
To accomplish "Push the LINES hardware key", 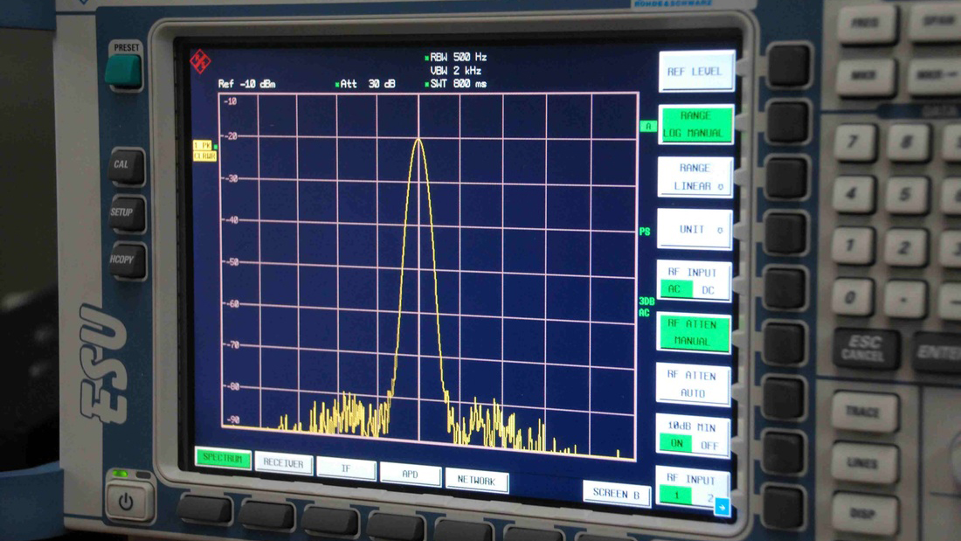I will click(x=864, y=463).
